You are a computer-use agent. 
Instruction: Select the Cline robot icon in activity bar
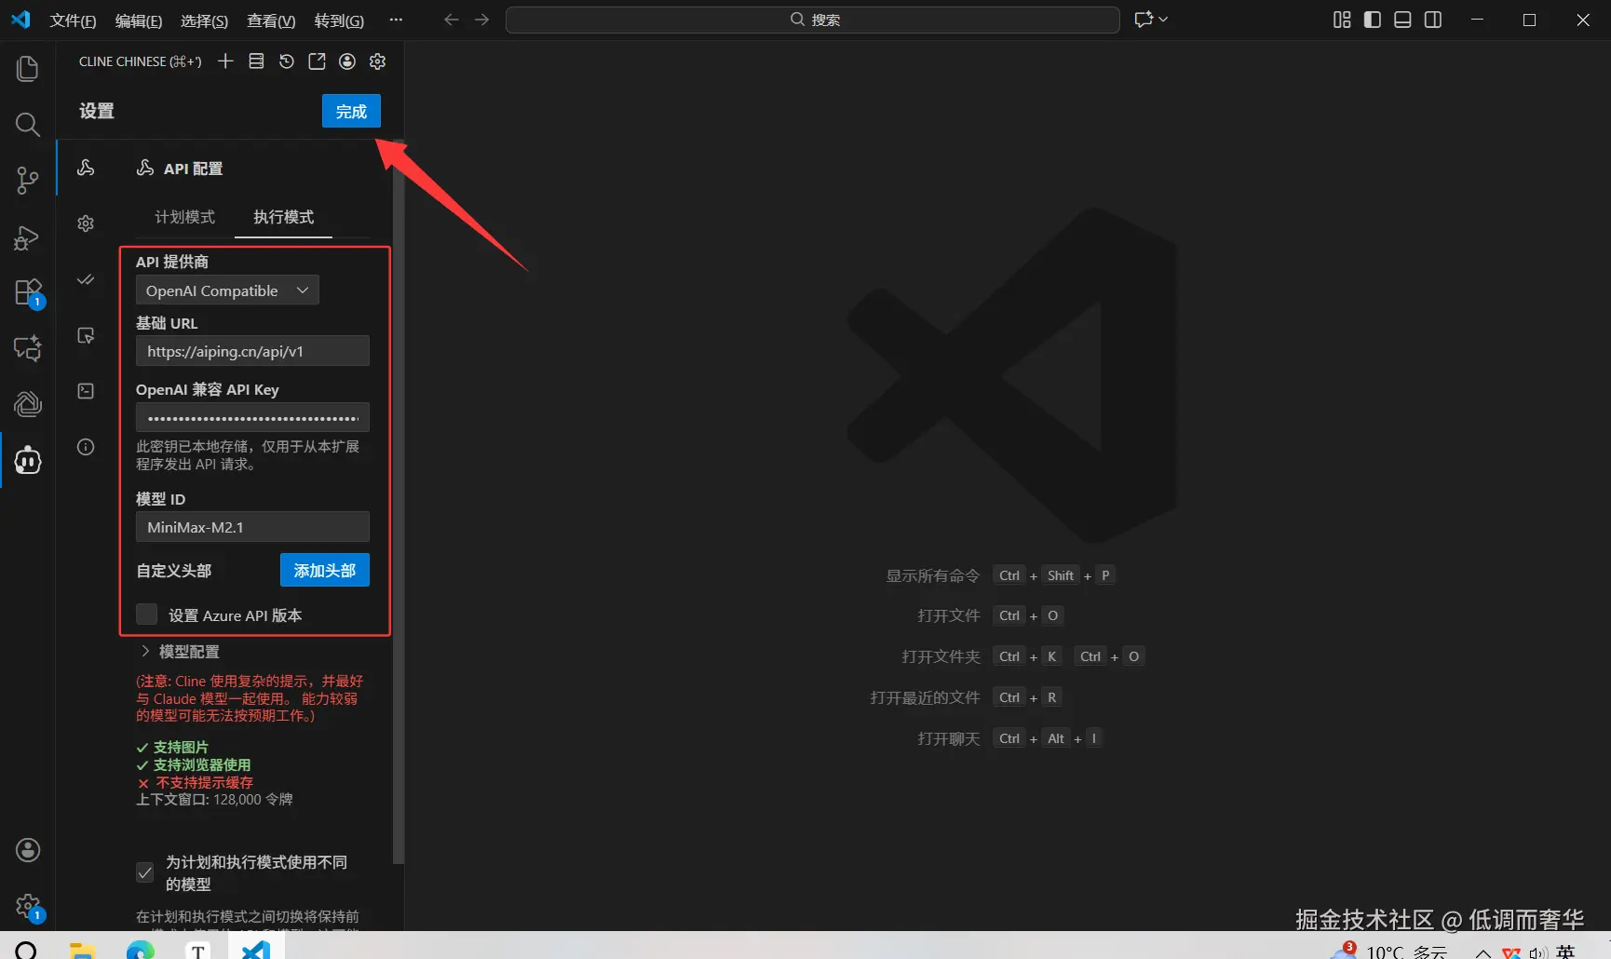(x=28, y=460)
